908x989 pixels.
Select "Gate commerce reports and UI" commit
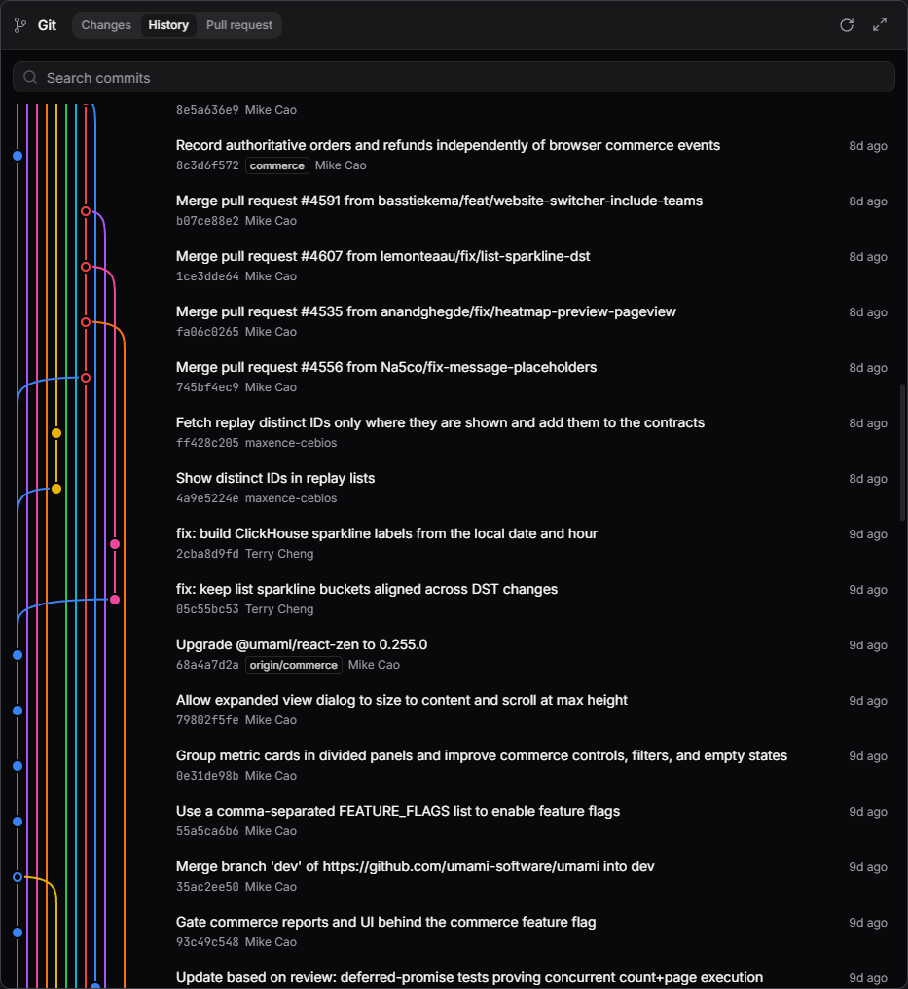386,922
